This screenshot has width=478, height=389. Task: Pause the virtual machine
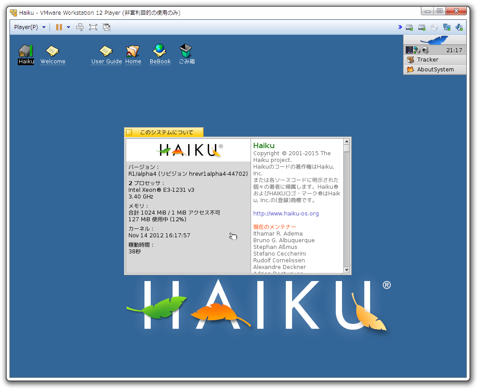click(59, 27)
